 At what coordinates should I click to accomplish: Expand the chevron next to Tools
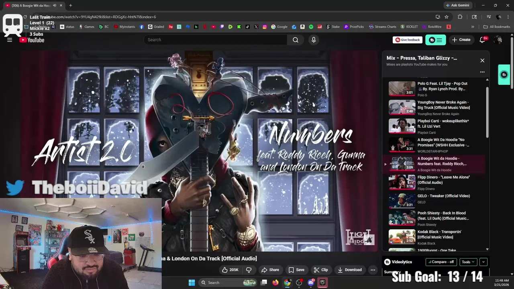(x=483, y=262)
